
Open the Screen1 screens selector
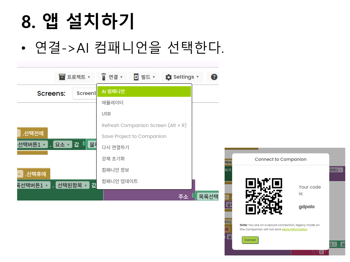[85, 94]
